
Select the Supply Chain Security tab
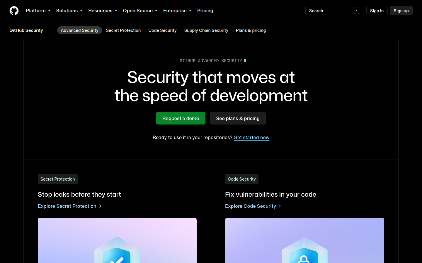tap(206, 30)
